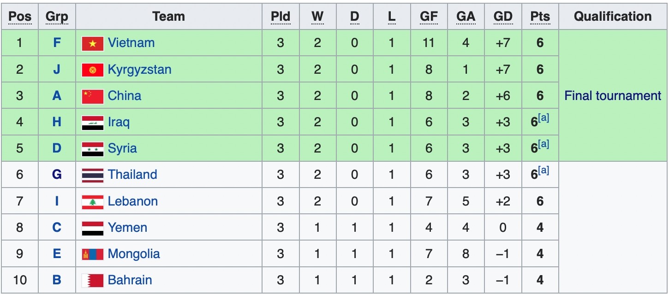Screen dimensions: 669x294
Task: Click the Pld column header
Action: tap(280, 17)
